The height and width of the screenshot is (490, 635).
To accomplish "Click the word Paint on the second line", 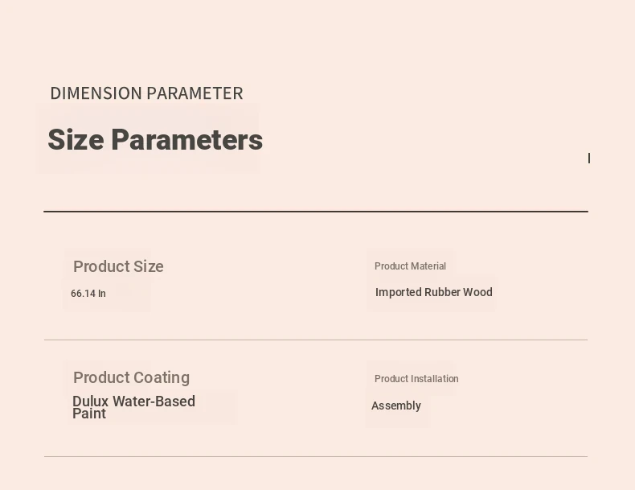I will 89,414.
